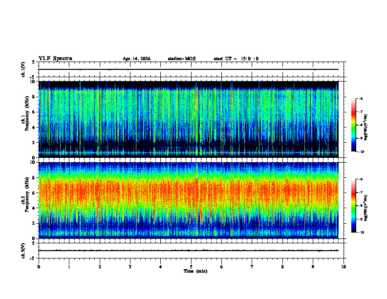Click the time axis tick label "7"
Image resolution: width=387 pixels, height=299 pixels.
coord(252,267)
